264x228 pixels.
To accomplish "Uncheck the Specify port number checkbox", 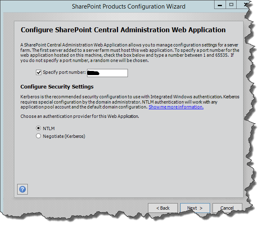I will tap(39, 73).
